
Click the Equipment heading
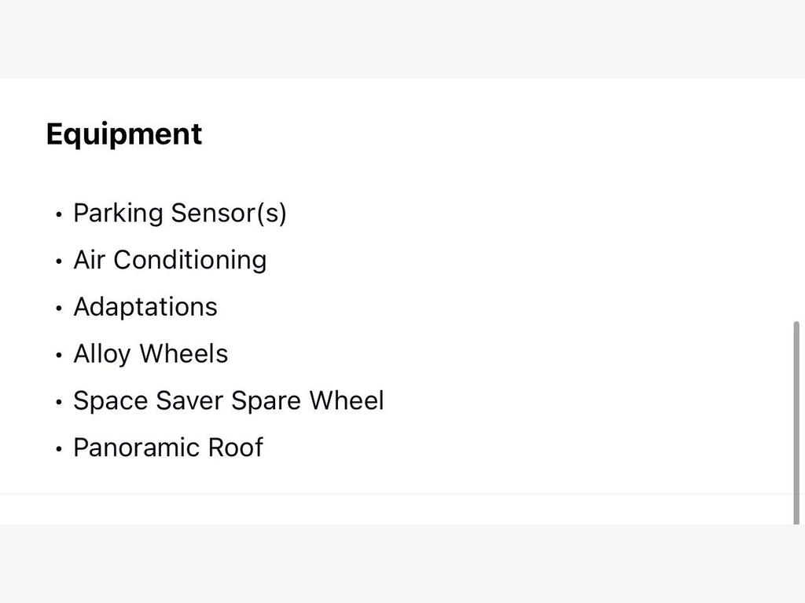pos(123,134)
